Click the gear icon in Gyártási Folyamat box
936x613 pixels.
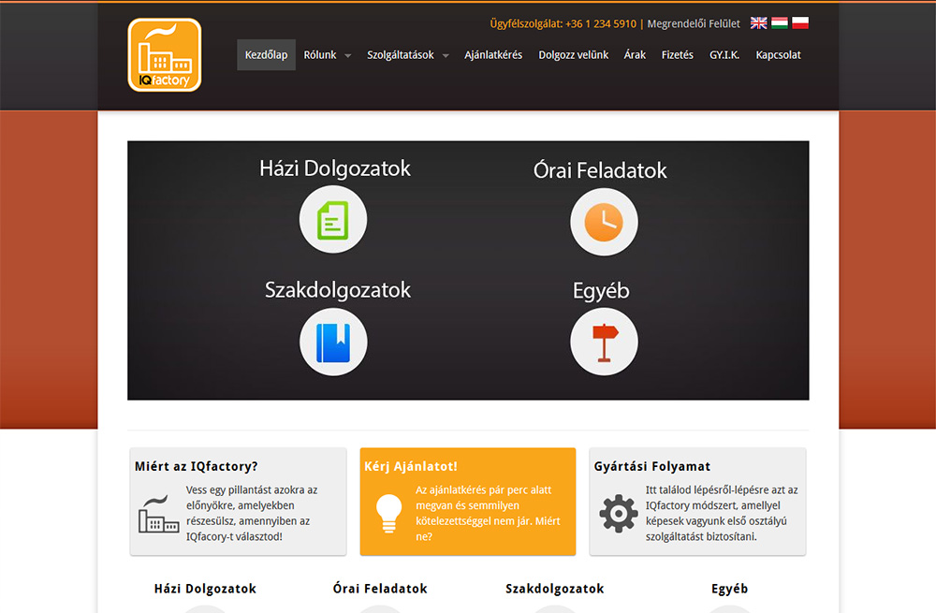[619, 513]
